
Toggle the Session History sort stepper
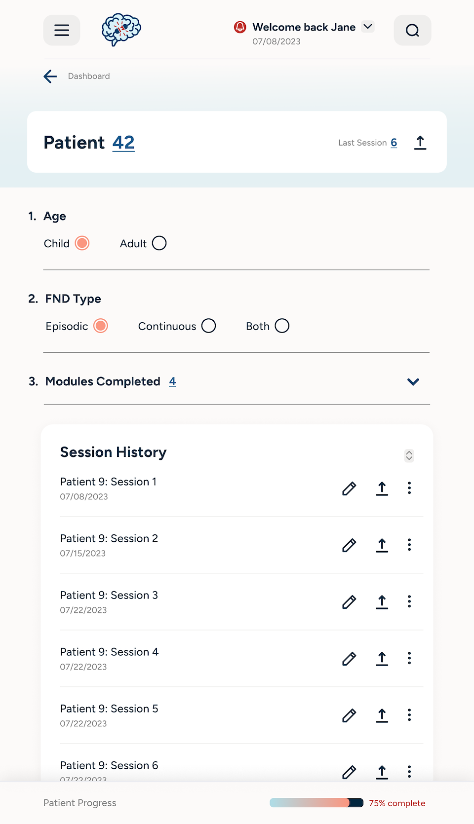[409, 455]
